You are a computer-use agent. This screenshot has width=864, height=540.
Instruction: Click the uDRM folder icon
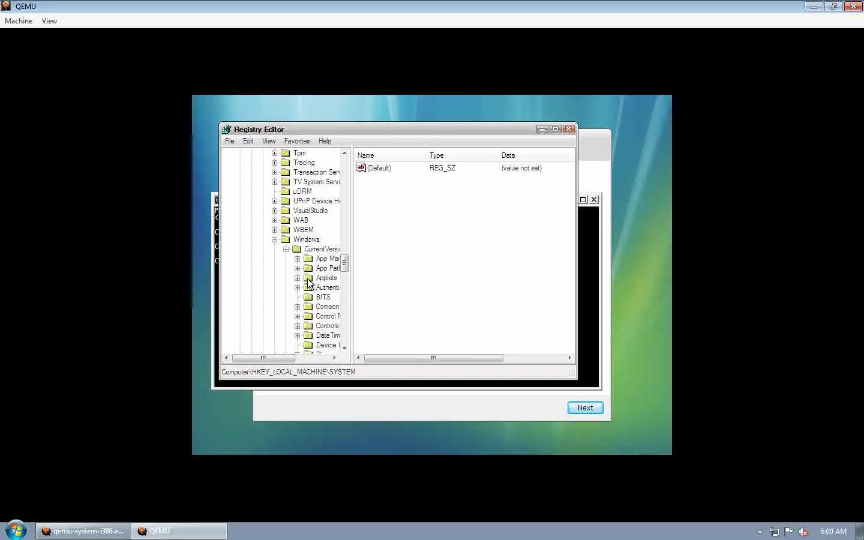pos(286,191)
